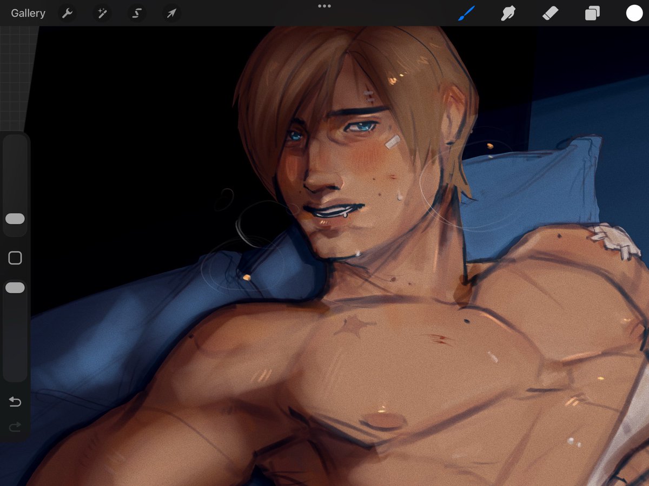
Task: Select the Smudge tool
Action: coord(508,13)
